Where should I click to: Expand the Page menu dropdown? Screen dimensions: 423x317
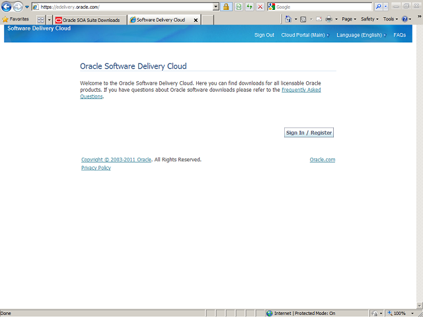tap(349, 20)
